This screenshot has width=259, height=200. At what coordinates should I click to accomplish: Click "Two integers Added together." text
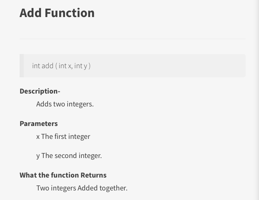(82, 188)
